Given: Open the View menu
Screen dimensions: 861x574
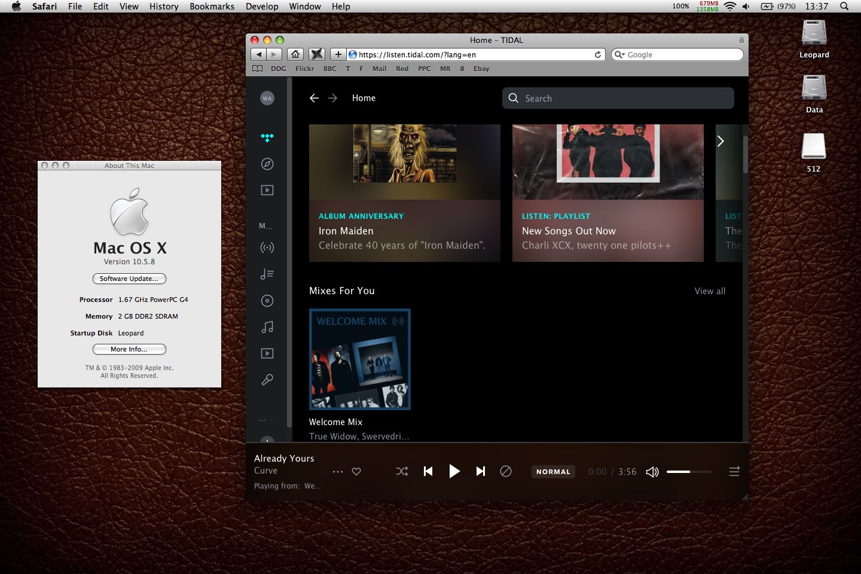Looking at the screenshot, I should (x=129, y=7).
